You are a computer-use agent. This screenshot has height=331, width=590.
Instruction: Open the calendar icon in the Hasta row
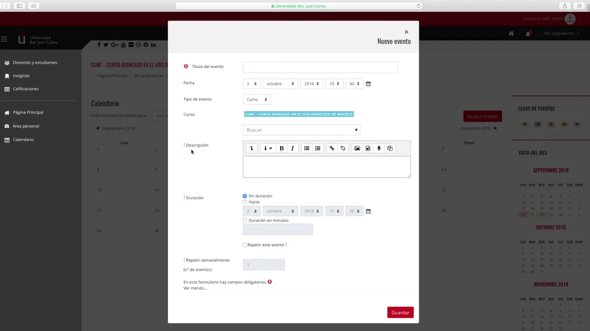(368, 211)
